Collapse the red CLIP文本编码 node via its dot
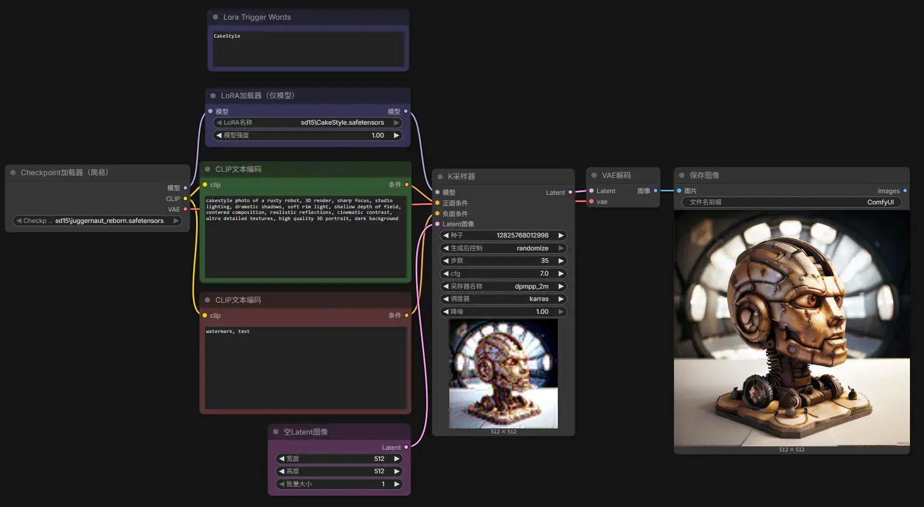Screen dimensions: 924x507 [x=207, y=300]
